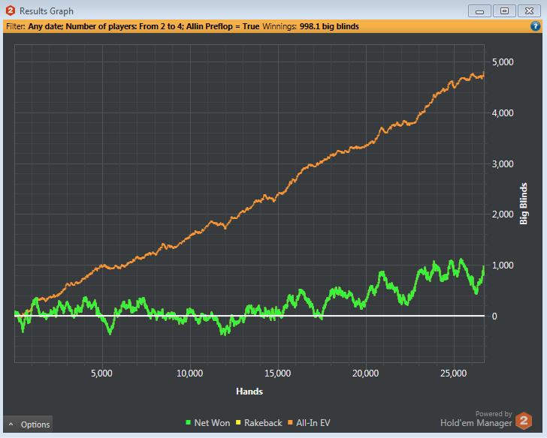Click the Hold'em Manager 2 badge logo at the bottom right
Screen dimensions: 547x438
pos(524,421)
